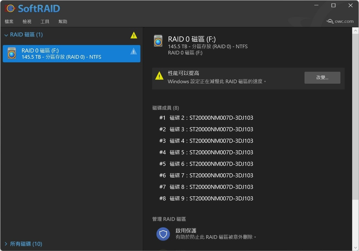Expand the 所有磁碟 (10) section
Screen dimensions: 359x251
6,244
